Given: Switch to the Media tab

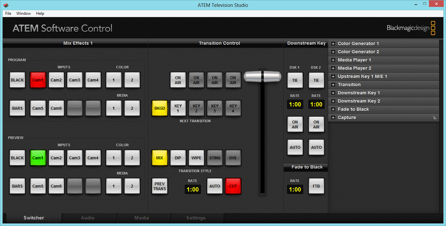Looking at the screenshot, I should [x=142, y=218].
